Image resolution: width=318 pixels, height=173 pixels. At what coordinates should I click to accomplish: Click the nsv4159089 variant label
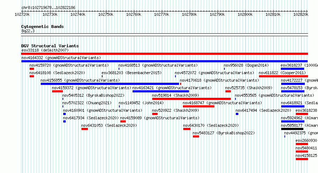coord(160,118)
